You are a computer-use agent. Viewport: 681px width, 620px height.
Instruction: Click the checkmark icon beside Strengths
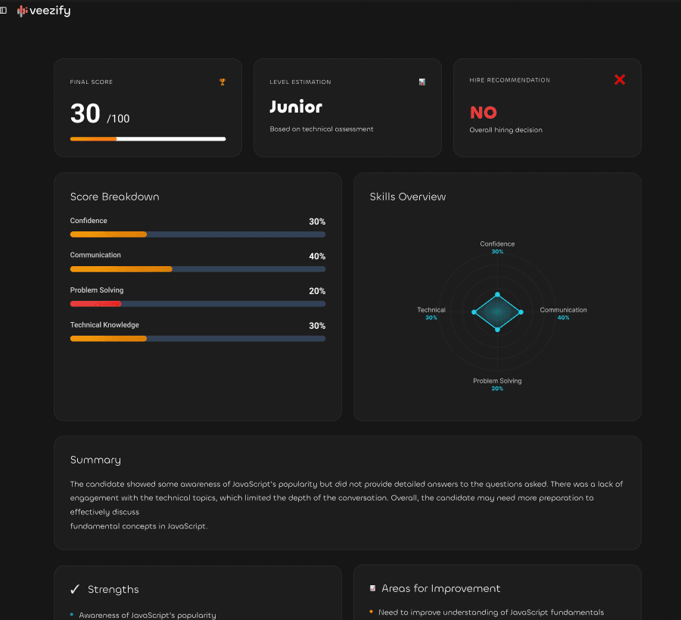(73, 589)
